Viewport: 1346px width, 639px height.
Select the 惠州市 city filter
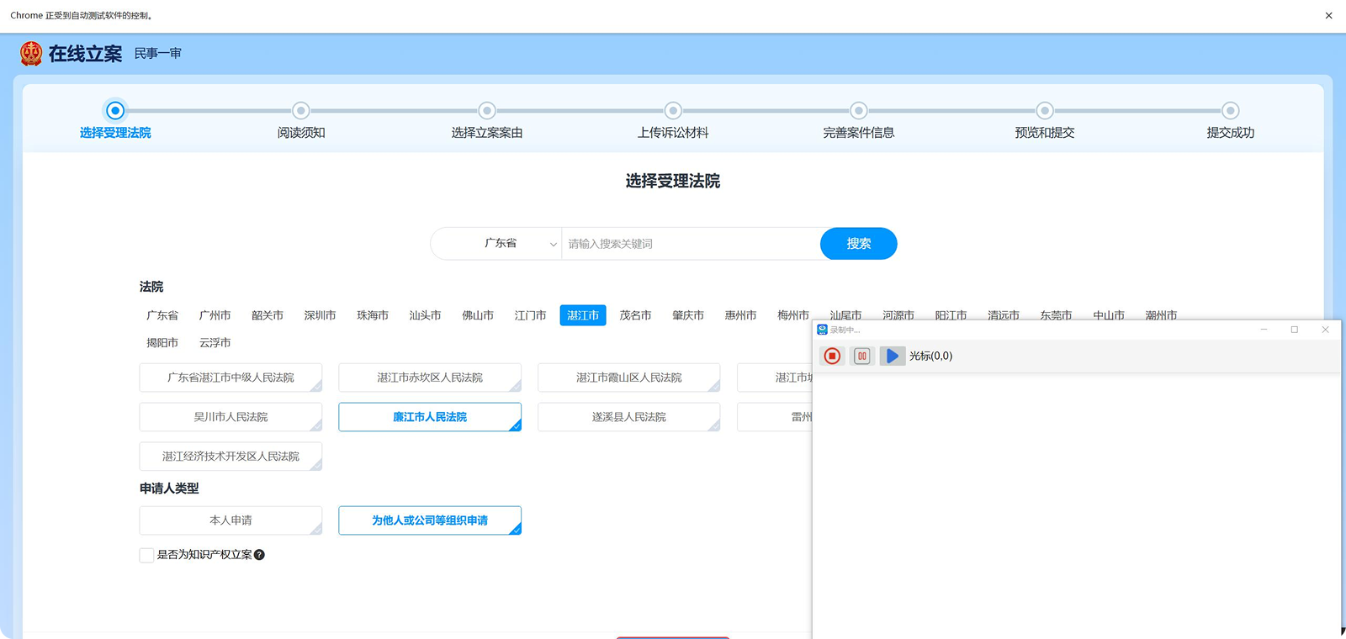(x=740, y=315)
